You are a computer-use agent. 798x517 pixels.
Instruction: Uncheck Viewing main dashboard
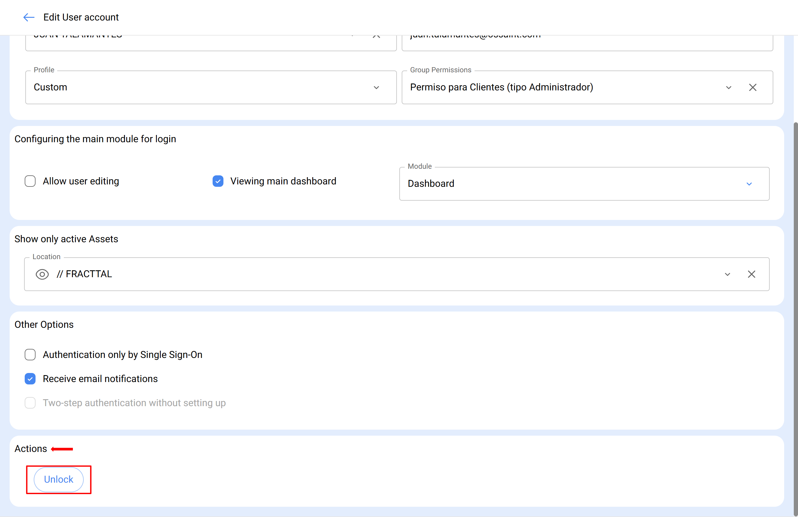pyautogui.click(x=218, y=181)
